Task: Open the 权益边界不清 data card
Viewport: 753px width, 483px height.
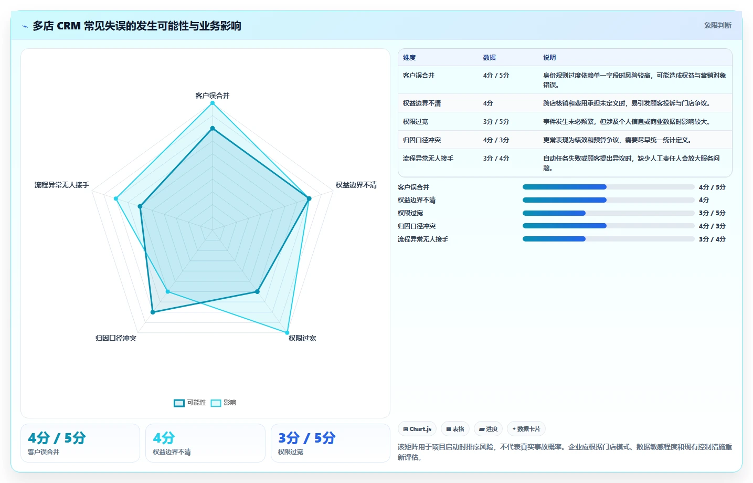Action: tap(205, 443)
